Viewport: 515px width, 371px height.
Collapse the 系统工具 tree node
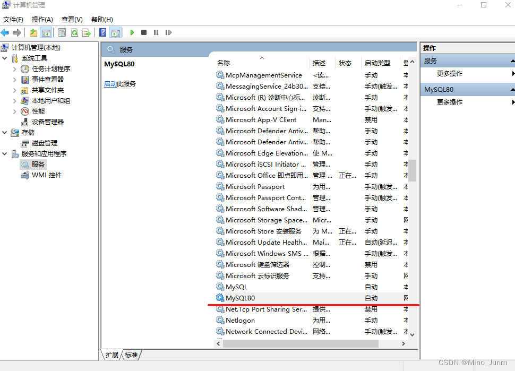(x=5, y=58)
